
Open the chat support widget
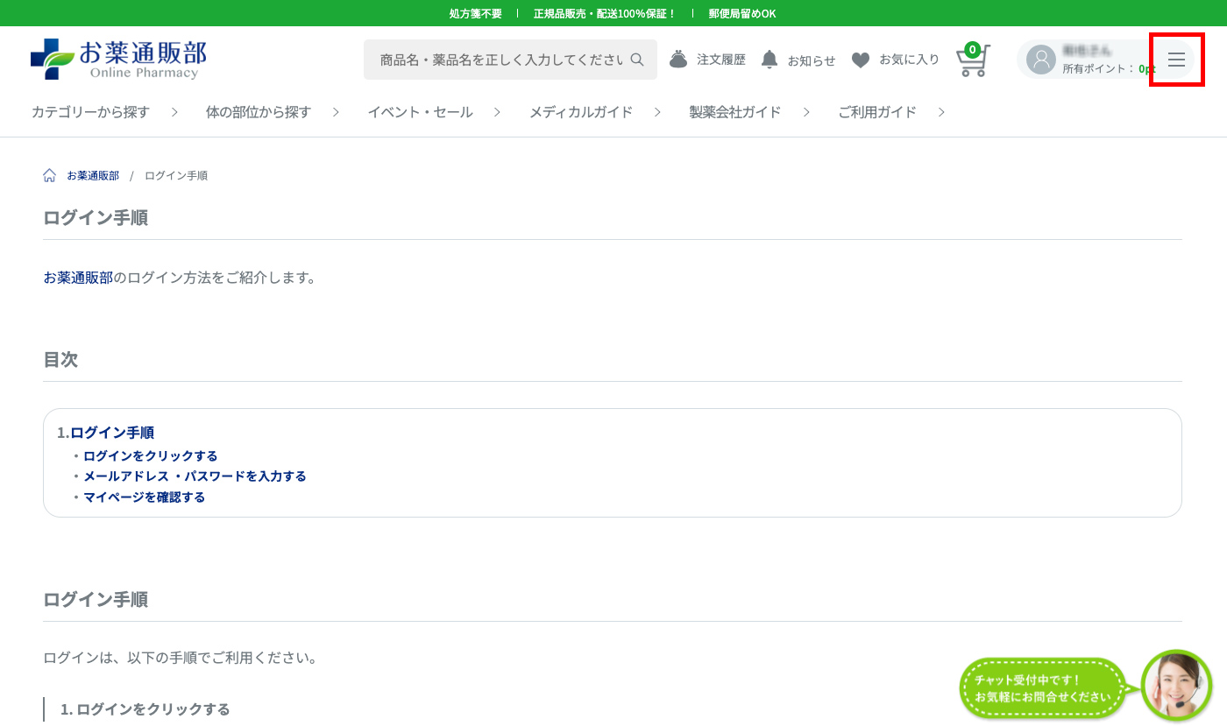tap(1176, 686)
